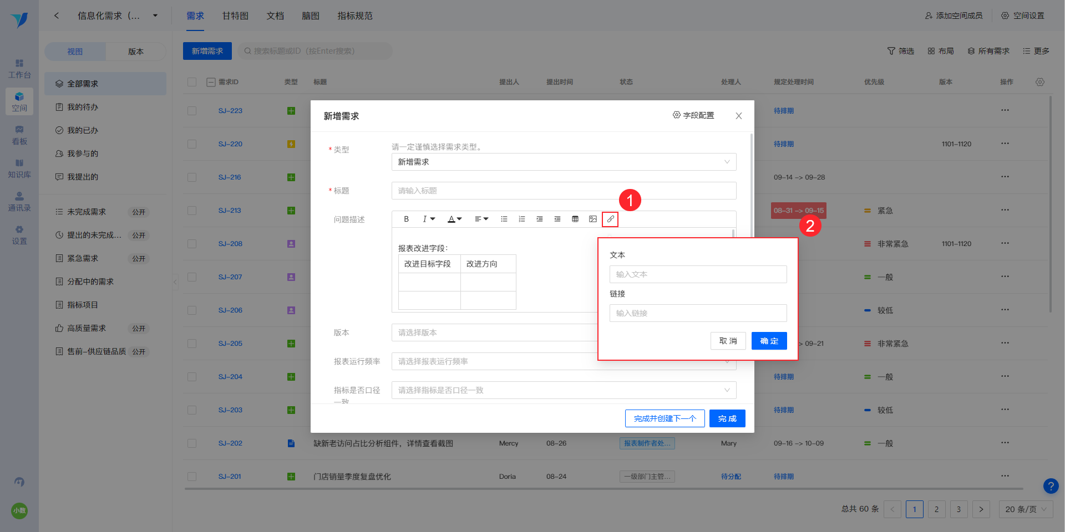Insert unordered bullet list

pos(504,219)
